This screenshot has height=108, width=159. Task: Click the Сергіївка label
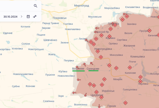click(x=122, y=40)
